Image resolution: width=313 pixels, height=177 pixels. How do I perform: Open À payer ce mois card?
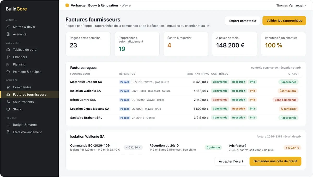[234, 44]
